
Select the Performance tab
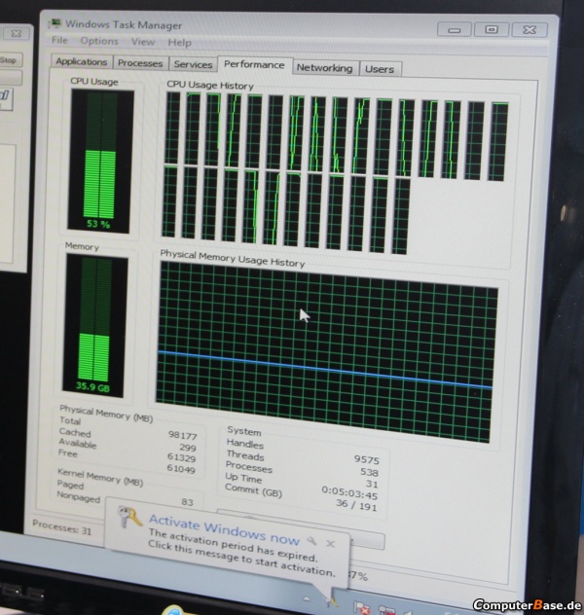click(254, 65)
